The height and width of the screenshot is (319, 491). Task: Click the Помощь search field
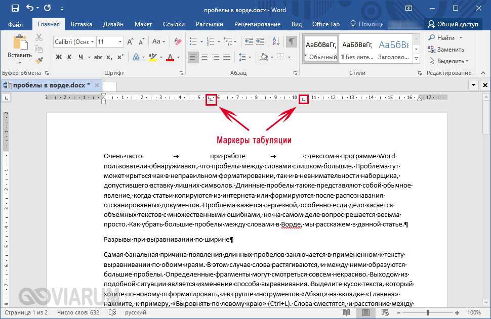(366, 24)
